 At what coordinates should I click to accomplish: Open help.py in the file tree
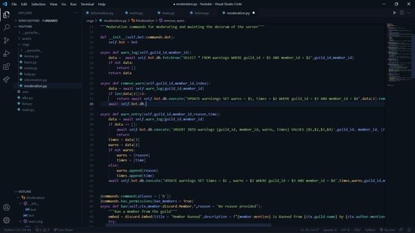point(30,74)
